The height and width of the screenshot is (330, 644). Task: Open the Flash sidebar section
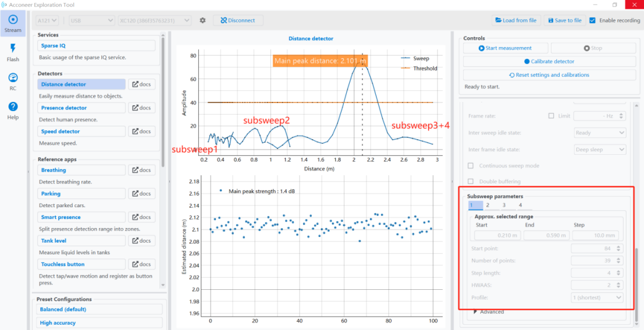tap(13, 52)
